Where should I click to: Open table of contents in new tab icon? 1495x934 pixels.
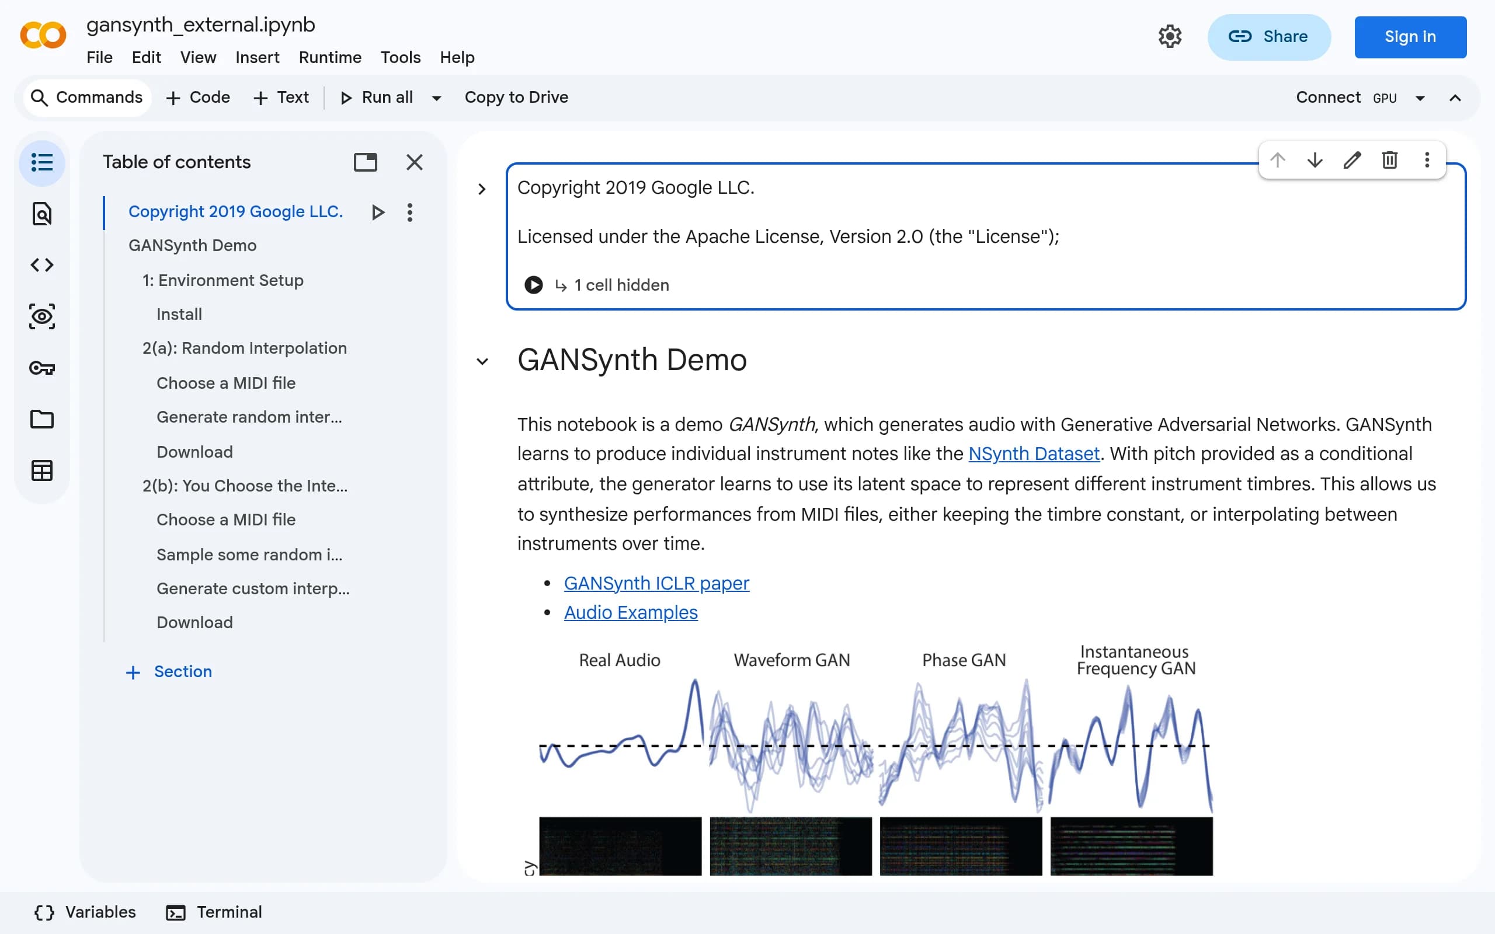(x=365, y=162)
